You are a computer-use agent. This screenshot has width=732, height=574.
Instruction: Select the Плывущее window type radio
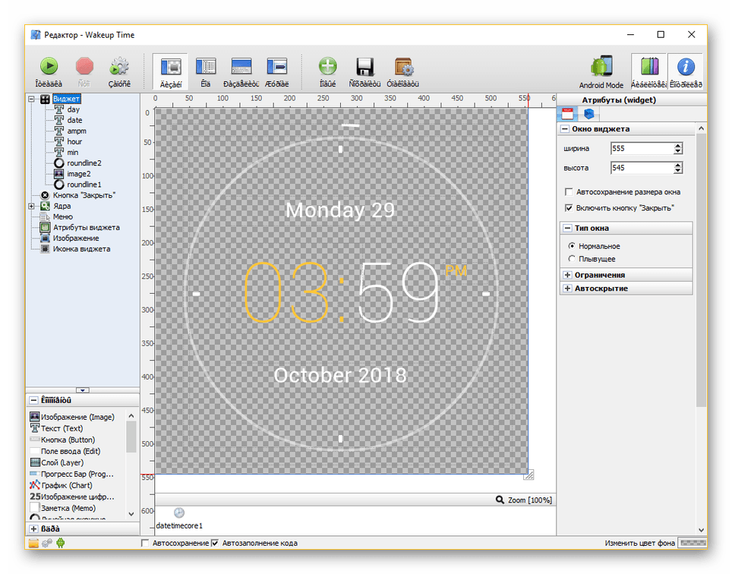(571, 259)
